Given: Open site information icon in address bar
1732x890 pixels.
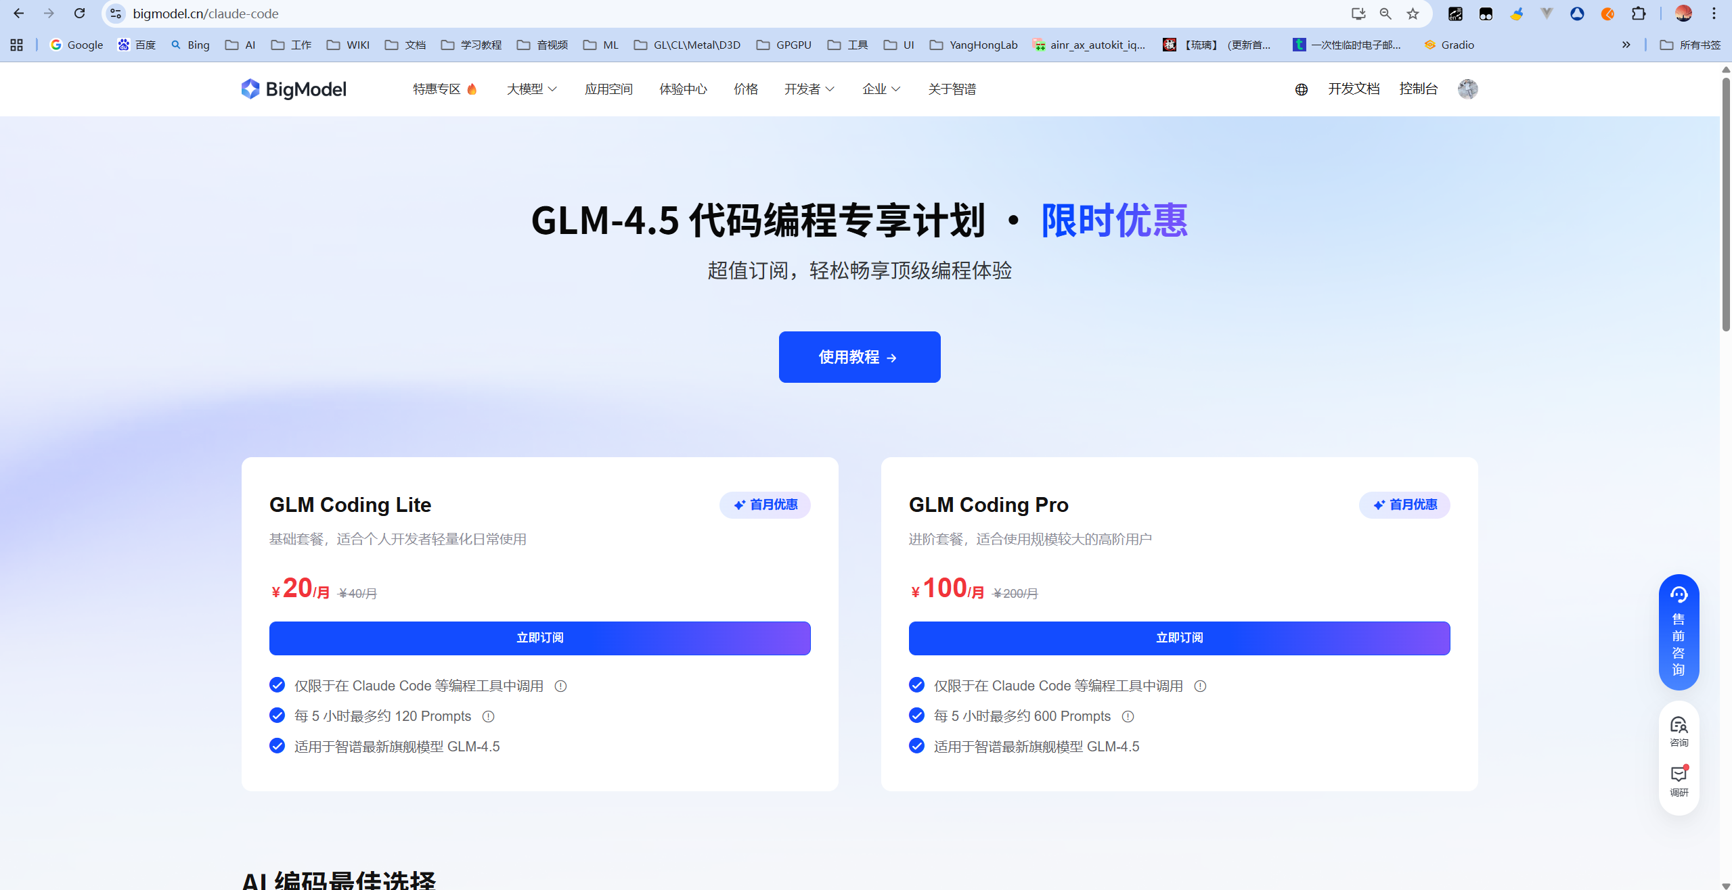Looking at the screenshot, I should (116, 14).
